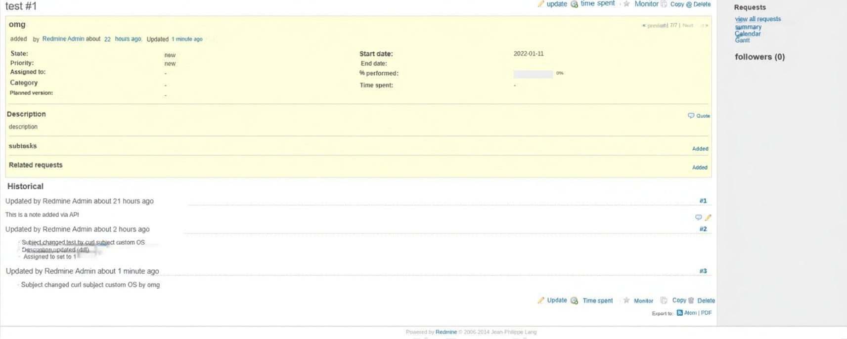Viewport: 847px width, 339px height.
Task: Click the trash Delete icon at bottom
Action: click(691, 300)
